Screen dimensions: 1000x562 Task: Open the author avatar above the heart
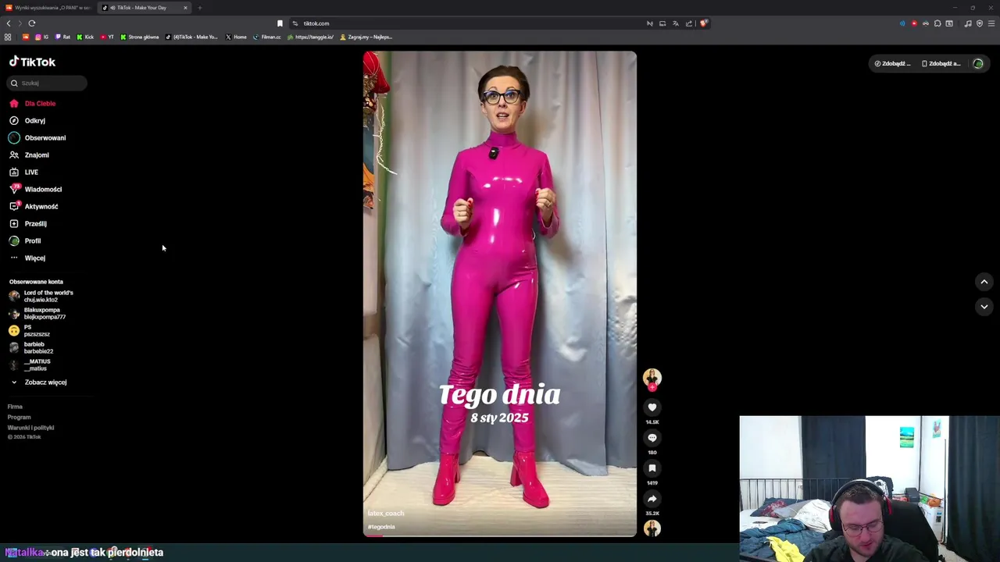point(652,378)
